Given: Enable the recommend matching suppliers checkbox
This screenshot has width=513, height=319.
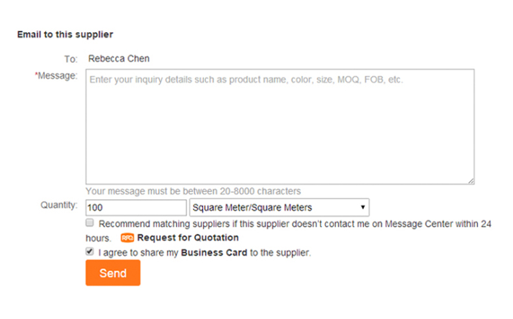Looking at the screenshot, I should click(90, 222).
